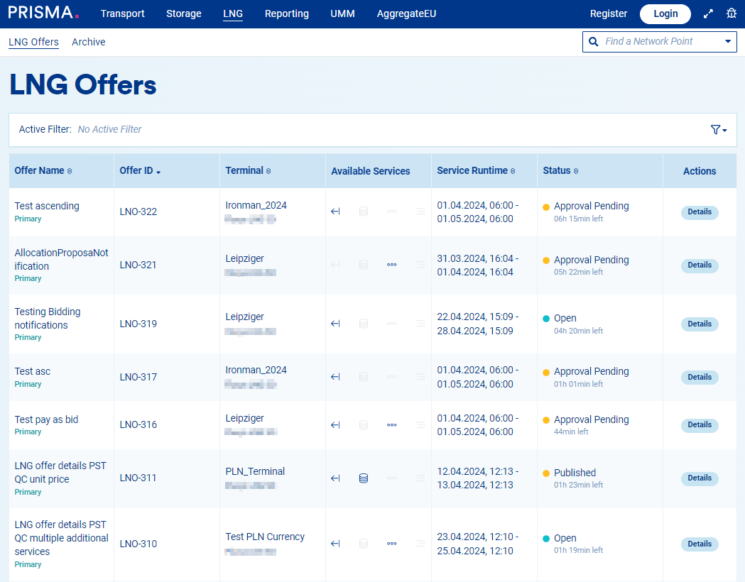Click the regasification arrow icon for LNO-322
The width and height of the screenshot is (745, 582).
(336, 212)
